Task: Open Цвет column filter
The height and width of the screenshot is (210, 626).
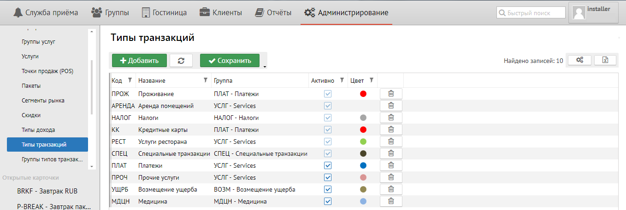Action: point(371,80)
